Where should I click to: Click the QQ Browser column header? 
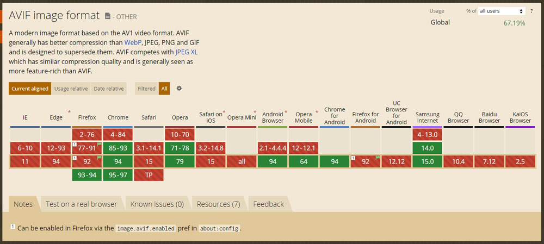click(458, 117)
